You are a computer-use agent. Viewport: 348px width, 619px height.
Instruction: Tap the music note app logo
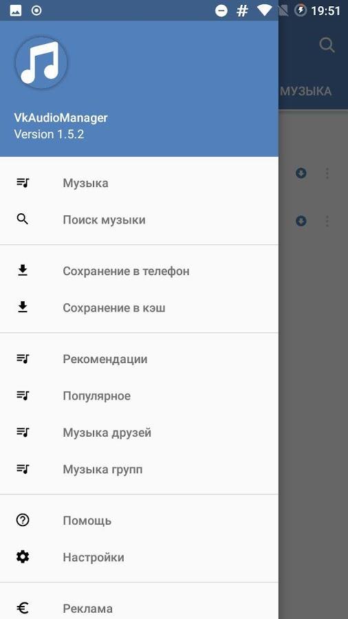click(41, 63)
